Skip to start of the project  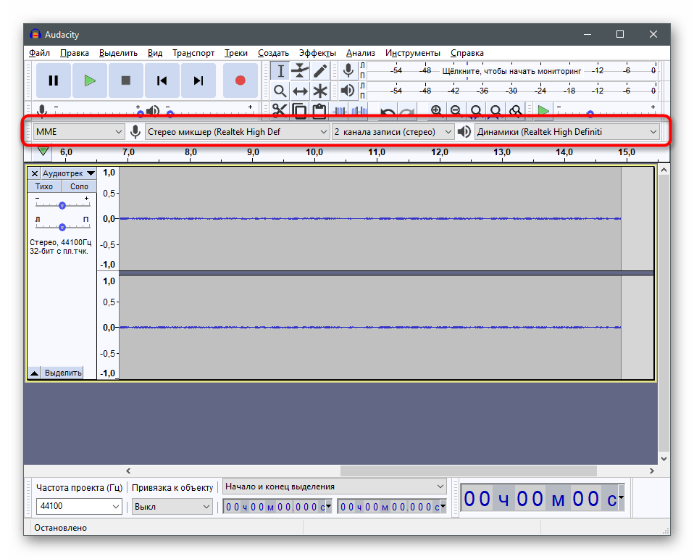tap(162, 80)
